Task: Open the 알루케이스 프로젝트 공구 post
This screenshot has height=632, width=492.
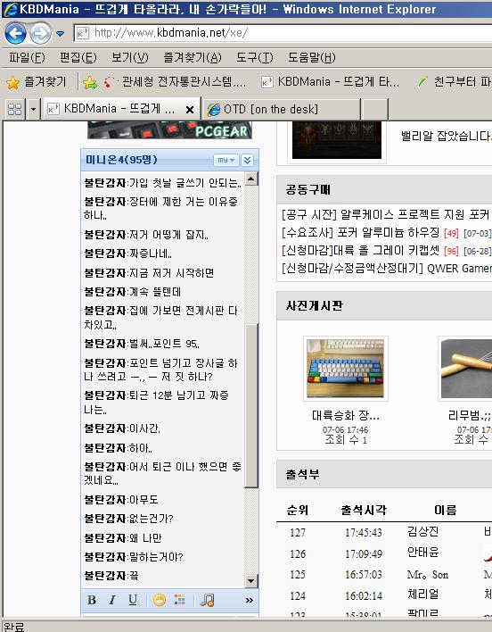Action: tap(386, 214)
